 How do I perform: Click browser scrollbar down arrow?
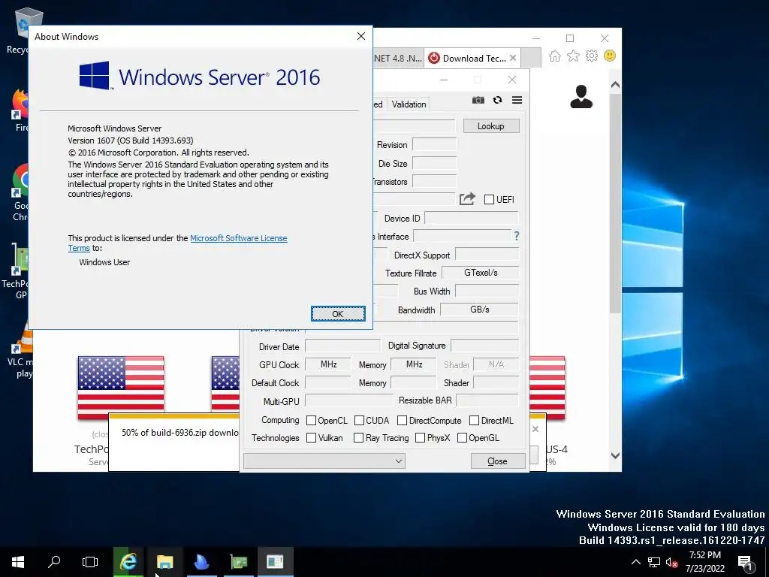point(615,455)
